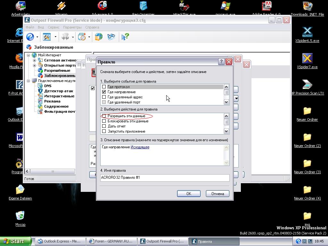Screen dimensions: 328x246
Task: Click the Исходящее link in rule description
Action: click(x=140, y=147)
